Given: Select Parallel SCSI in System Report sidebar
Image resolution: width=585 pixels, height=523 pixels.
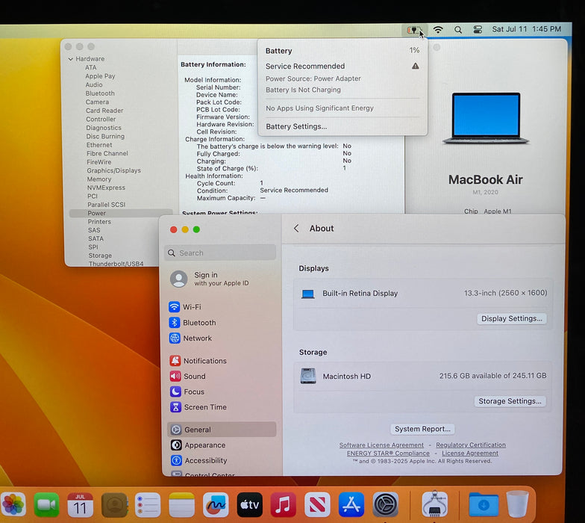Looking at the screenshot, I should pyautogui.click(x=106, y=205).
